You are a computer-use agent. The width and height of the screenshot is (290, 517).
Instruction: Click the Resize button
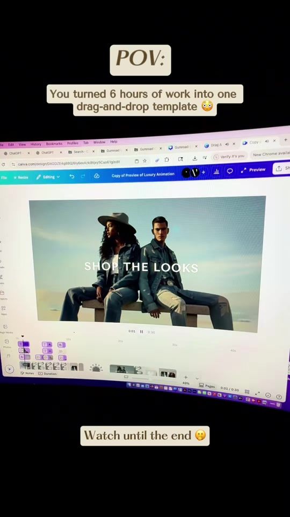21,177
